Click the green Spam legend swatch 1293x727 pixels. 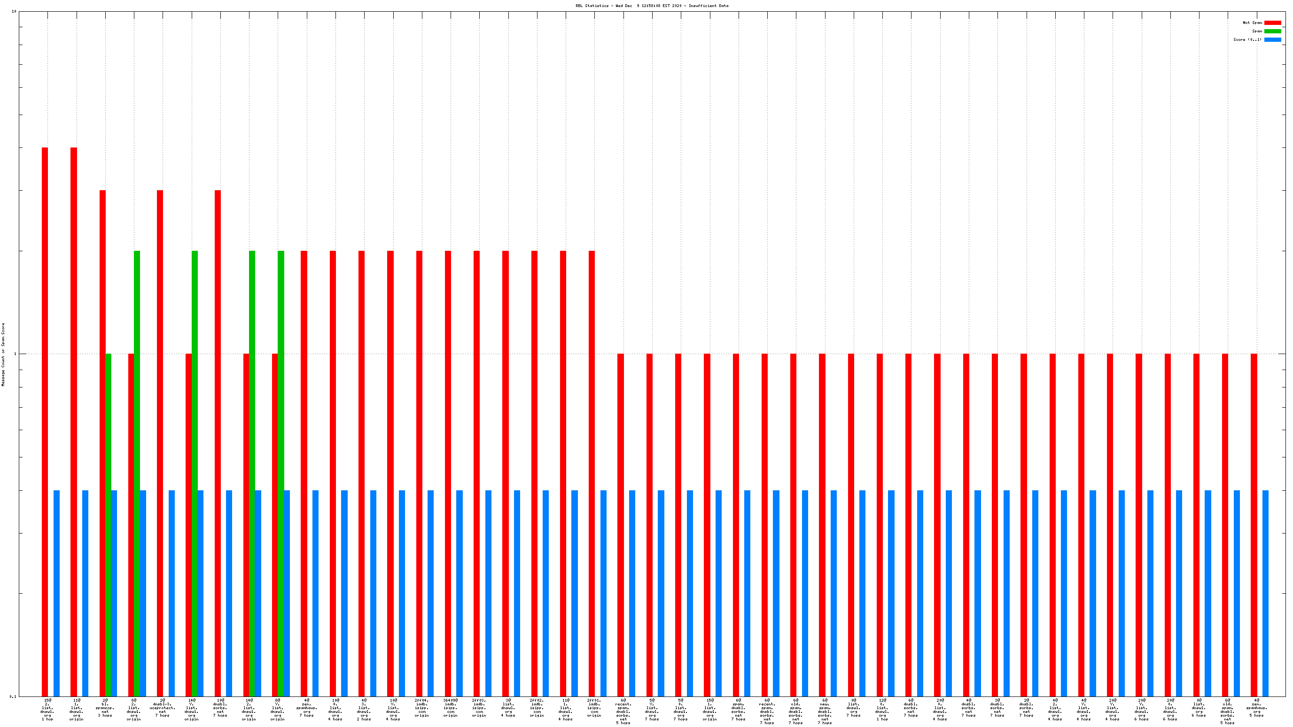[1272, 31]
